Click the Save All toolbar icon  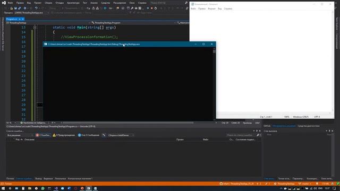pos(19,8)
